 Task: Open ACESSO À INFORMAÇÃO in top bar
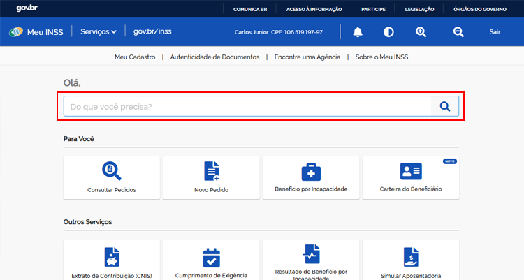[x=314, y=9]
